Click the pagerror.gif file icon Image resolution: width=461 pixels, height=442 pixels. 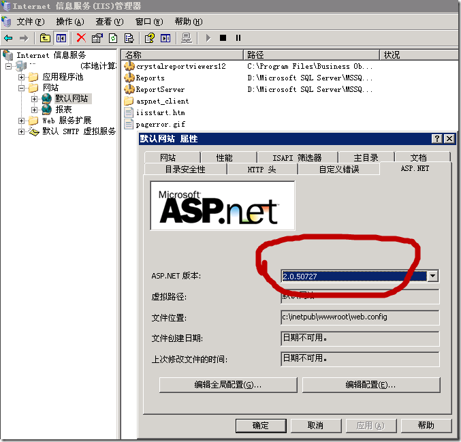(x=129, y=124)
